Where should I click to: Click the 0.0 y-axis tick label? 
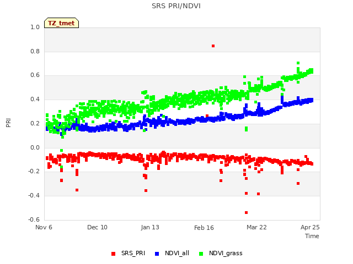click(35, 148)
